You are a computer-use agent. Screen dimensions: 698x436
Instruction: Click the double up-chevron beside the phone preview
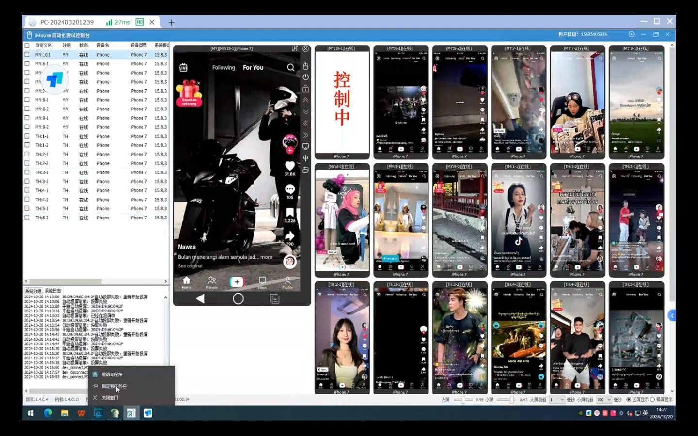tap(305, 100)
